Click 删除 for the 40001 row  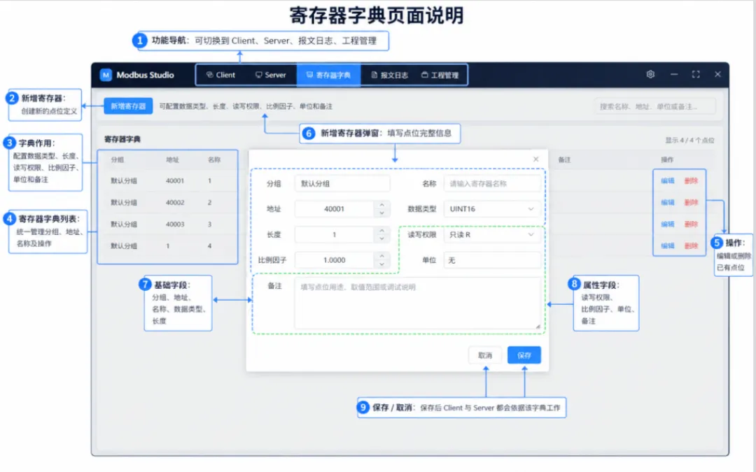[691, 180]
